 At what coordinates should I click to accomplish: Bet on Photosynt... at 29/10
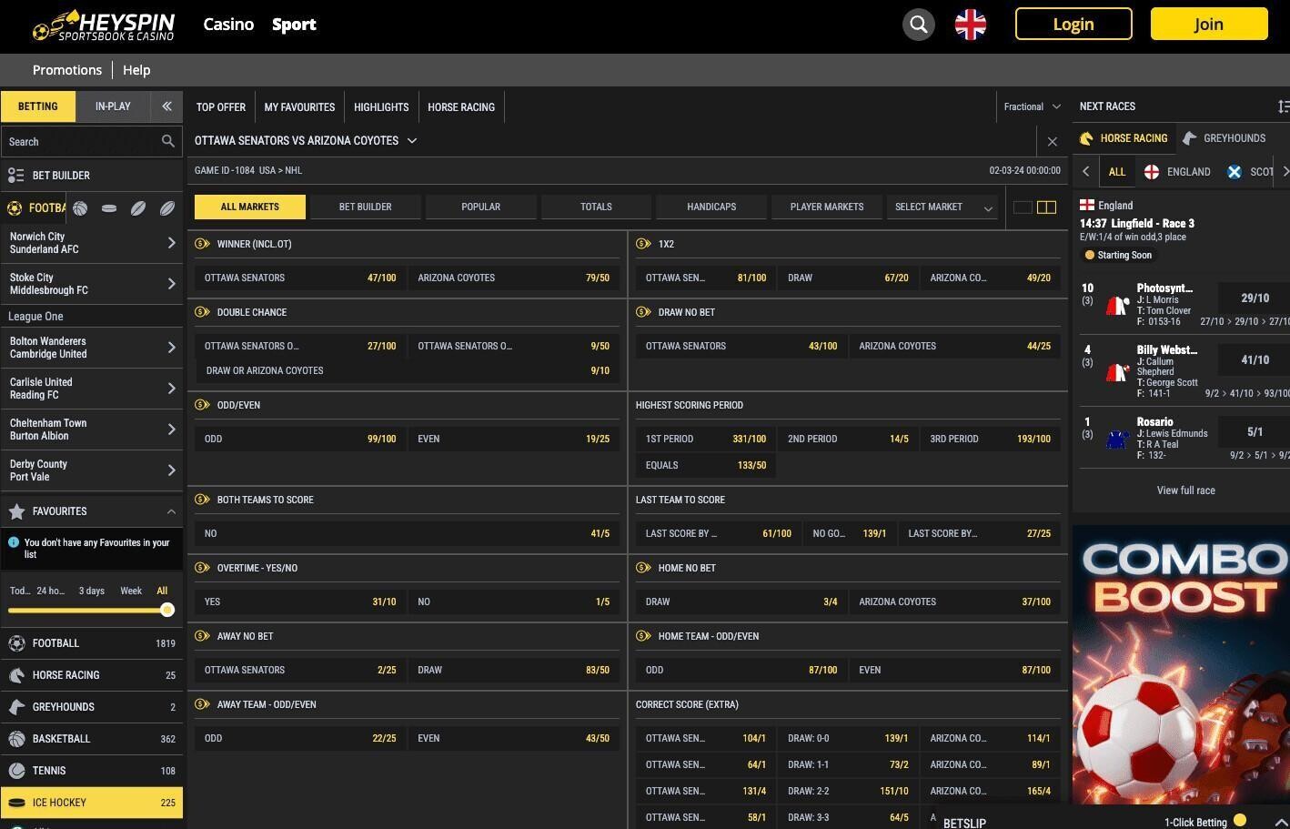tap(1255, 298)
